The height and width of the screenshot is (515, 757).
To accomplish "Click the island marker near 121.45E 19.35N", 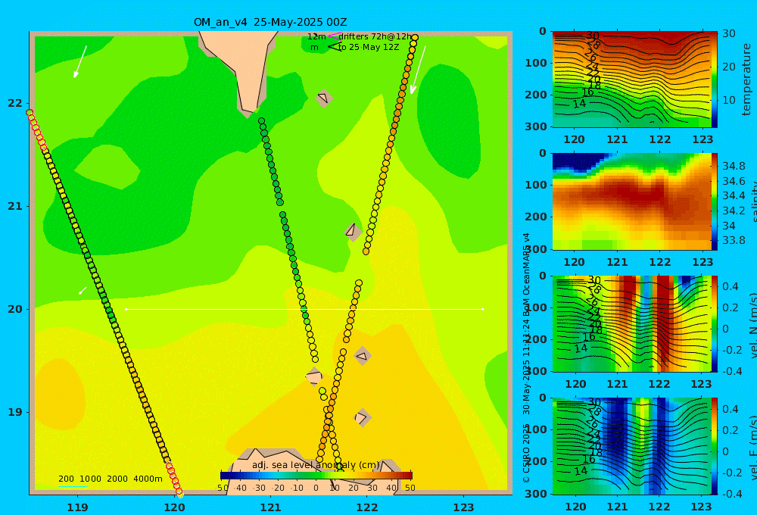I will click(x=314, y=377).
